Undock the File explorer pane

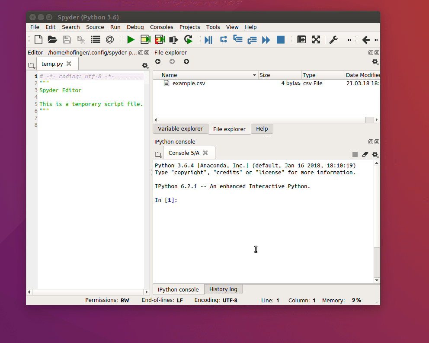click(371, 53)
